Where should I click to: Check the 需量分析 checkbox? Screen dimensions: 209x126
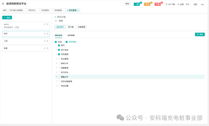tap(59, 77)
